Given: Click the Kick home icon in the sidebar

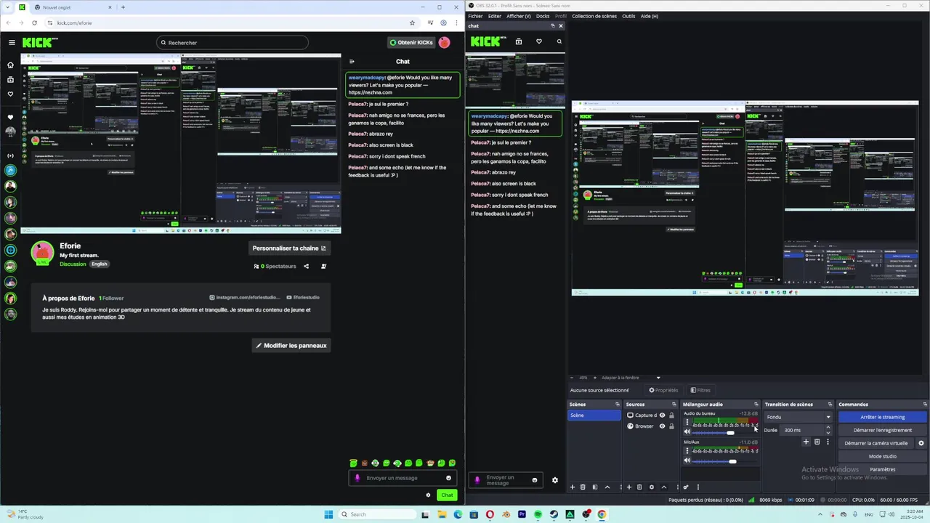Looking at the screenshot, I should tap(10, 65).
